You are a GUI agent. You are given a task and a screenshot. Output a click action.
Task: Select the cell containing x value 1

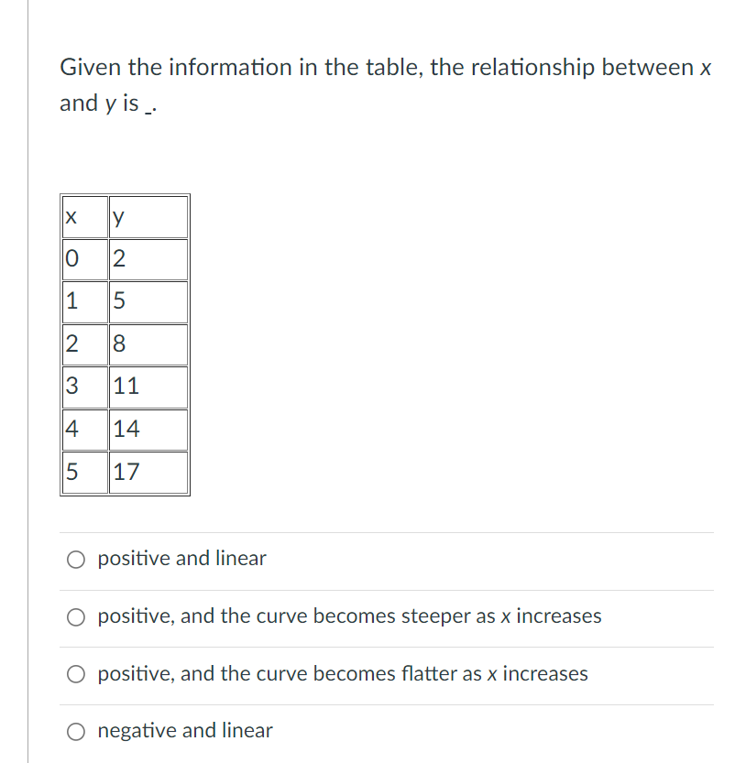coord(84,301)
